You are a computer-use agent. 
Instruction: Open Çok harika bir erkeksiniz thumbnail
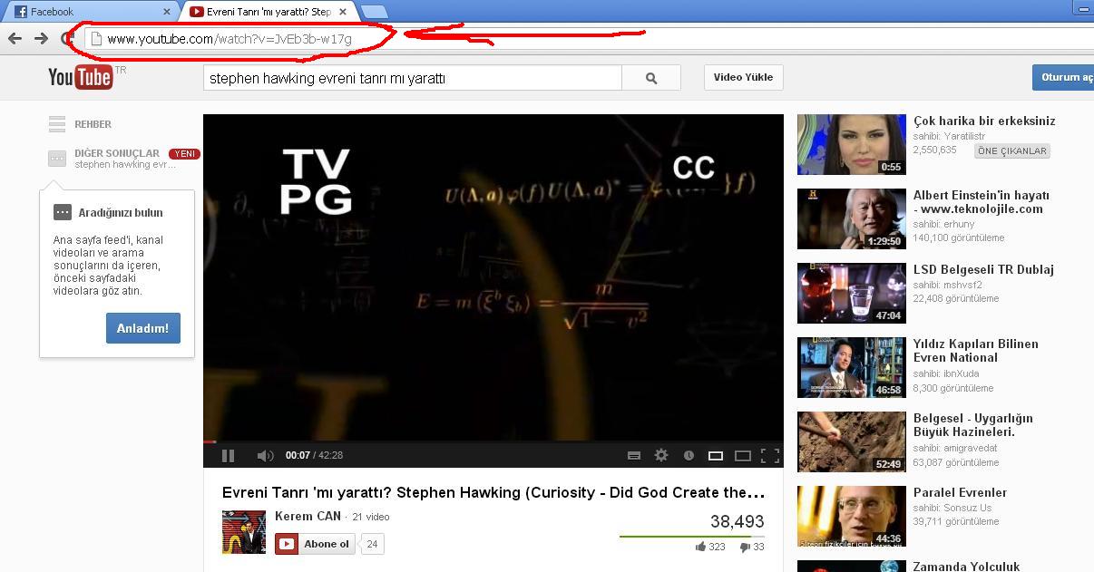(851, 144)
